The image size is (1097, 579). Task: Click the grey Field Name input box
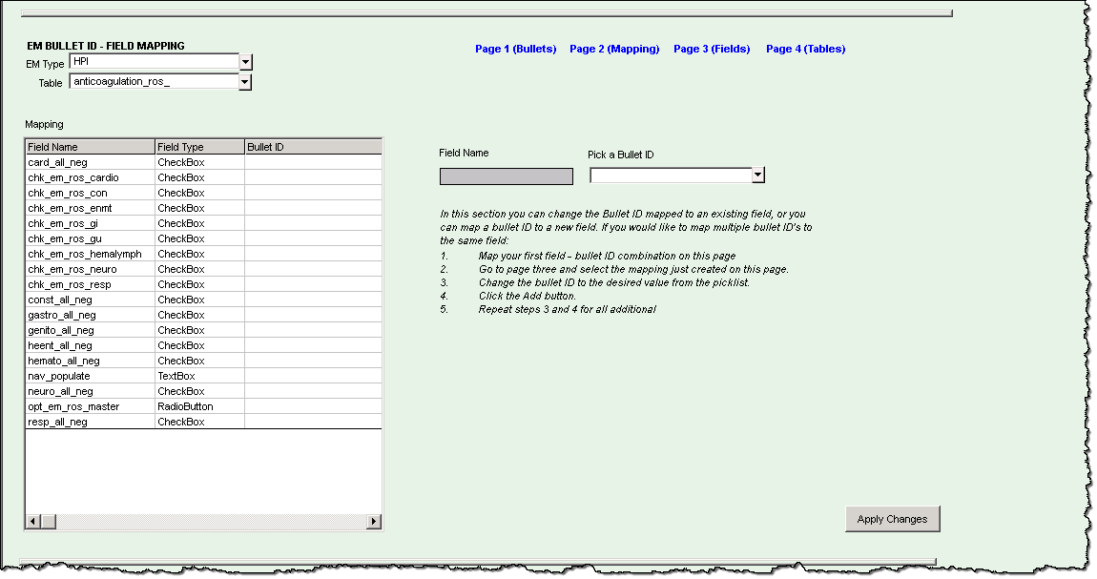click(x=506, y=176)
